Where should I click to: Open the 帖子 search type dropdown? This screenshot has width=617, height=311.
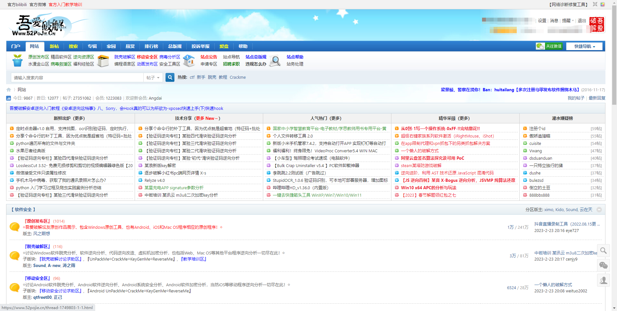[153, 77]
